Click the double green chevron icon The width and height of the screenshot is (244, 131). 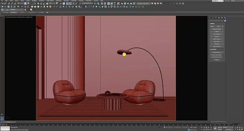click(x=143, y=7)
